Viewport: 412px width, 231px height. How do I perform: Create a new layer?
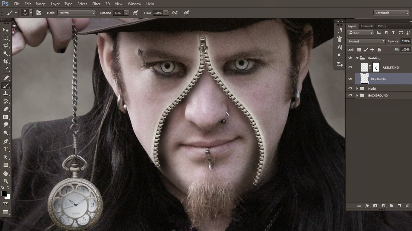399,206
